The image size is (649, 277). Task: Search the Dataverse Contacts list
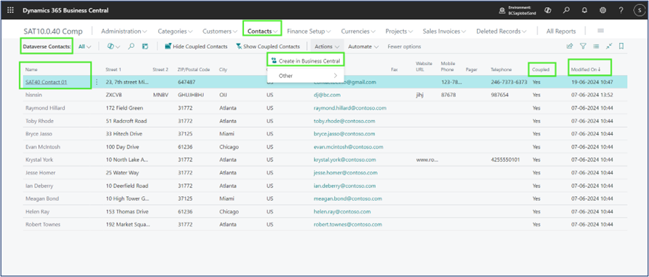point(131,46)
